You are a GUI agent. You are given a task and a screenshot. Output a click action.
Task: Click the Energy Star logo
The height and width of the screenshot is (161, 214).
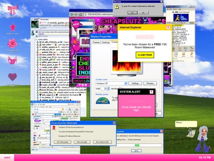(x=103, y=101)
